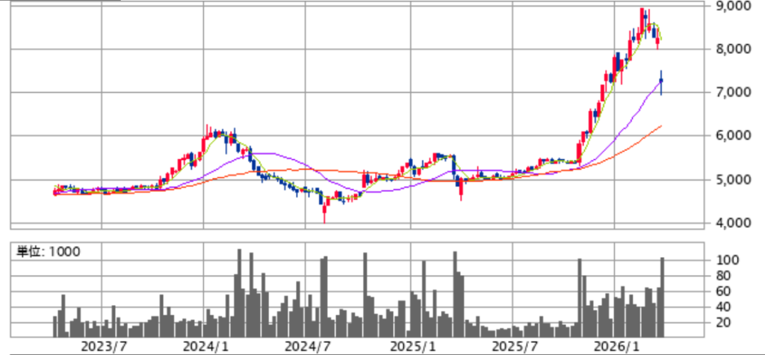Click the 5,000 price axis label
This screenshot has height=355, width=765.
pos(732,179)
